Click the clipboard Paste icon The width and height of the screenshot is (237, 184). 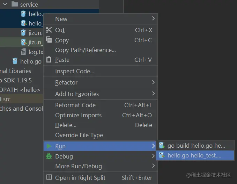[49, 59]
